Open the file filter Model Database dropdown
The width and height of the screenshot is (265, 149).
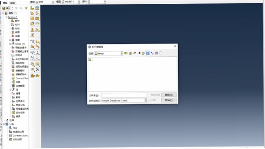pos(146,101)
